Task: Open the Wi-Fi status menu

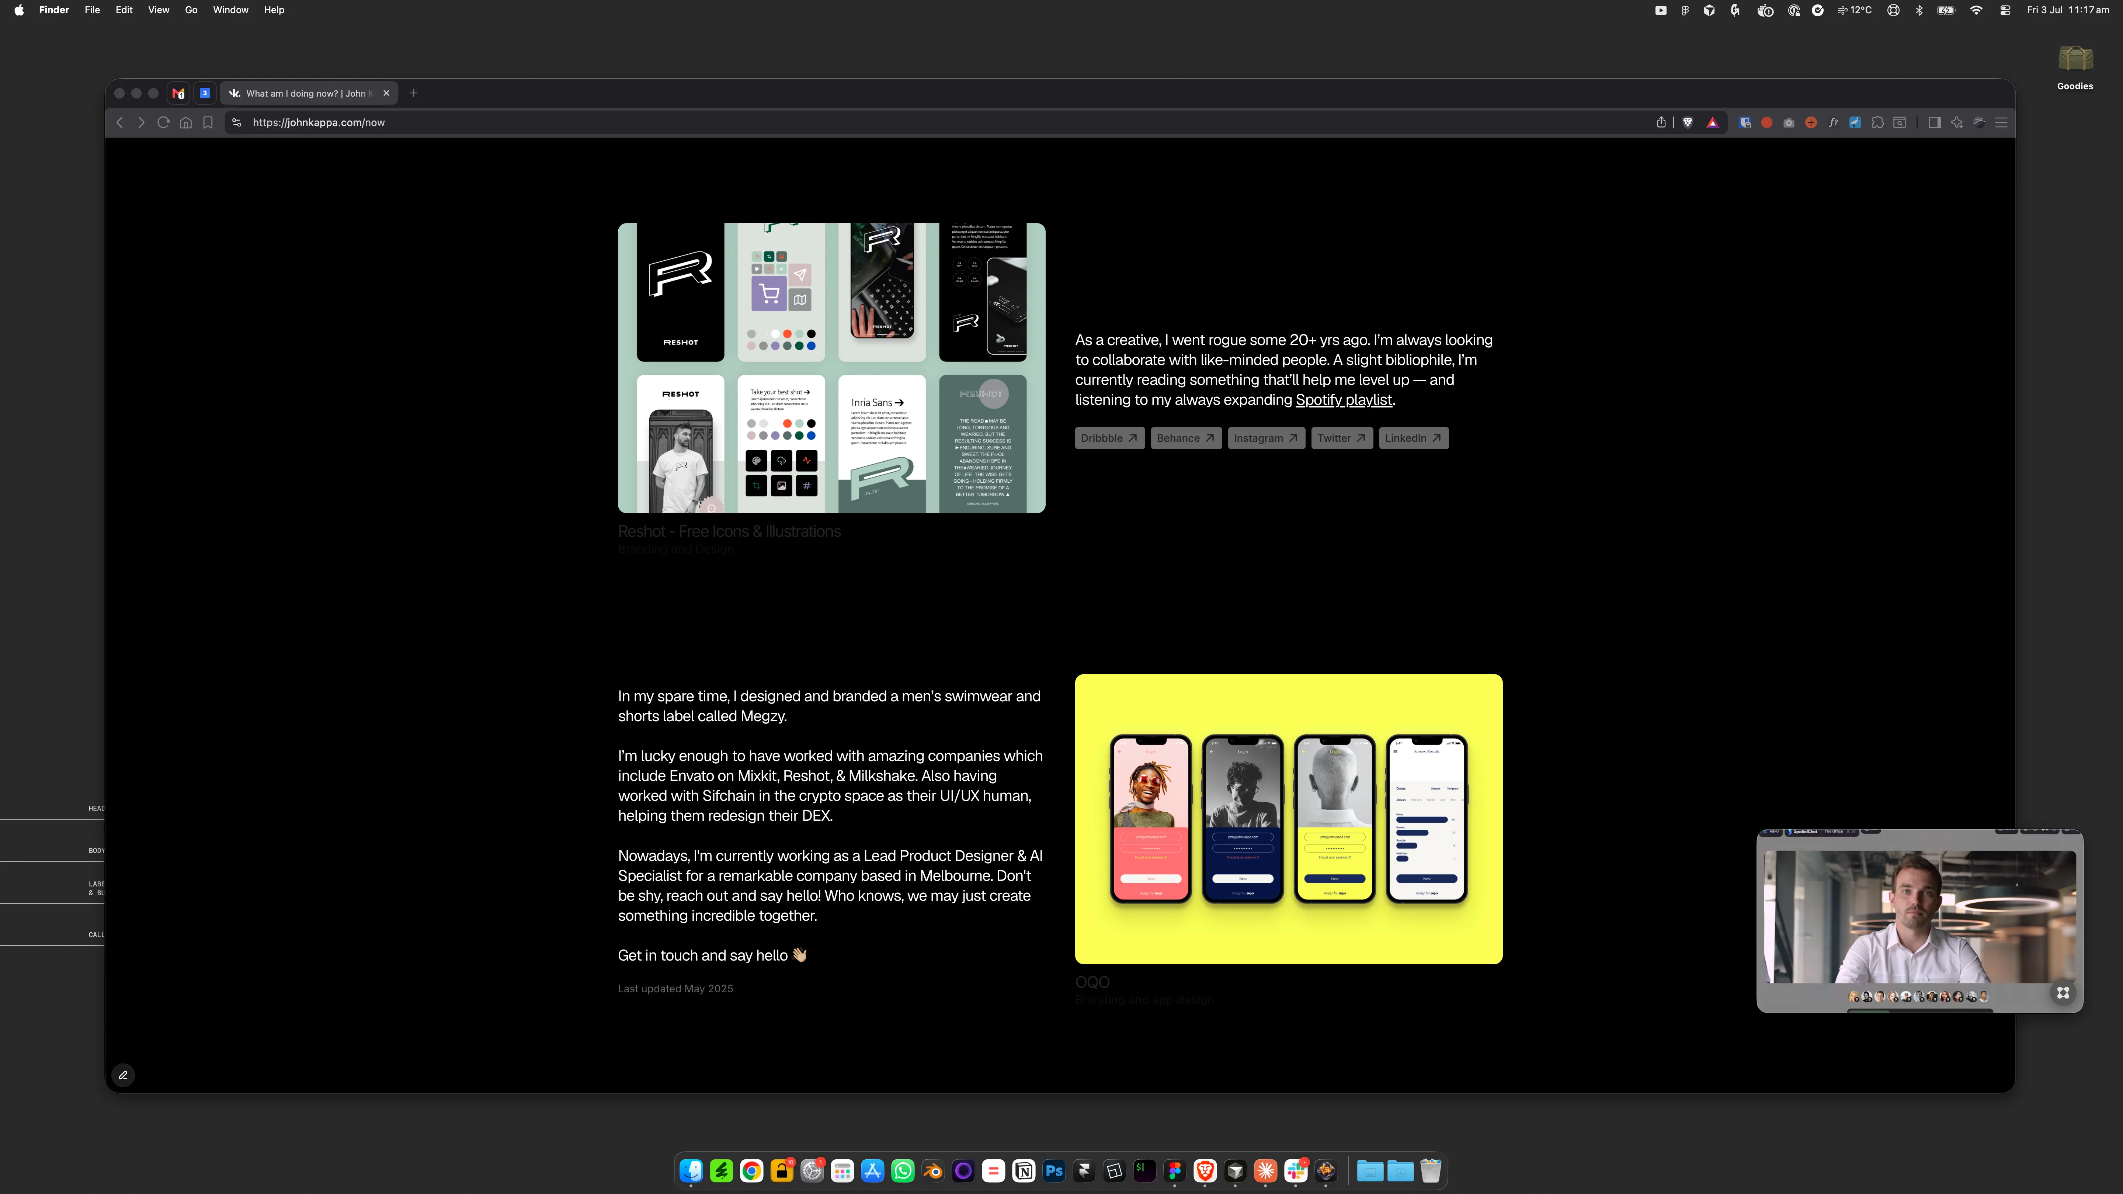Action: (x=1976, y=10)
